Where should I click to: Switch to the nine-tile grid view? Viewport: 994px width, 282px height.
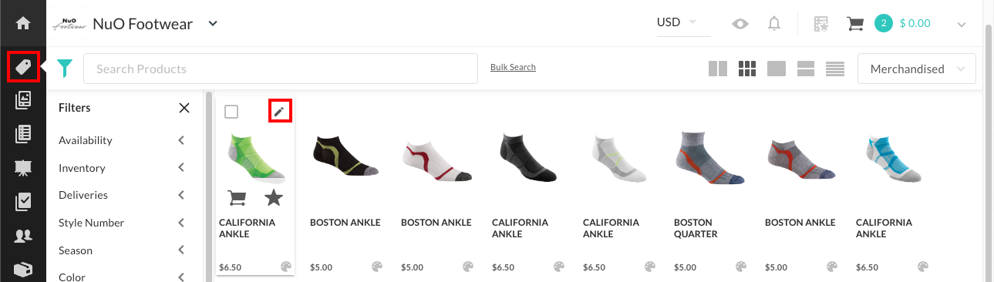[746, 69]
